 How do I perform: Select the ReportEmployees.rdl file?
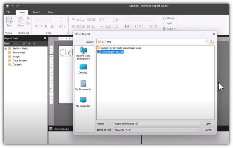click(110, 52)
